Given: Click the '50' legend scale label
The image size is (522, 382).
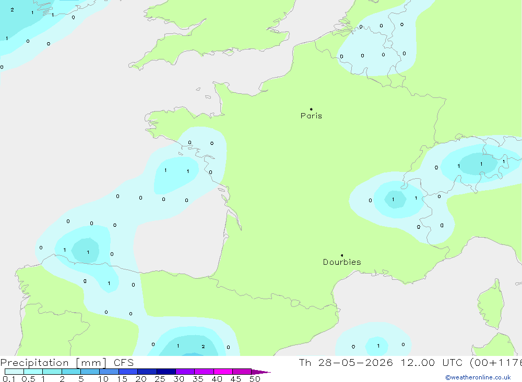Looking at the screenshot, I should pyautogui.click(x=255, y=379).
